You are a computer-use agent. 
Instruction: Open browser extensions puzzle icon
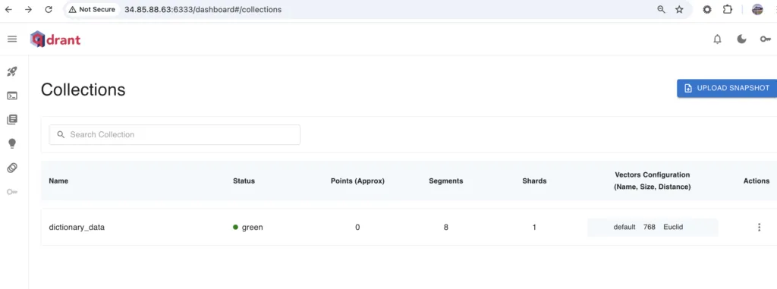728,9
